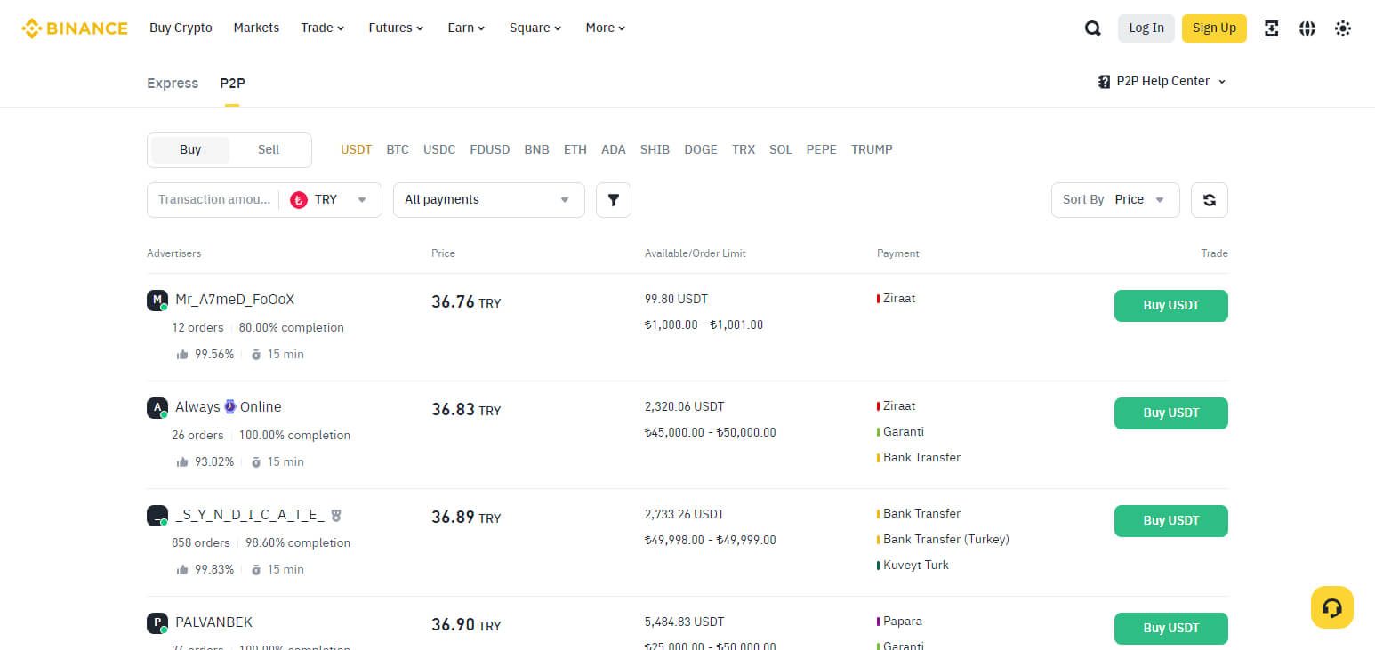Select the Buy toggle
The image size is (1375, 650).
(x=190, y=150)
